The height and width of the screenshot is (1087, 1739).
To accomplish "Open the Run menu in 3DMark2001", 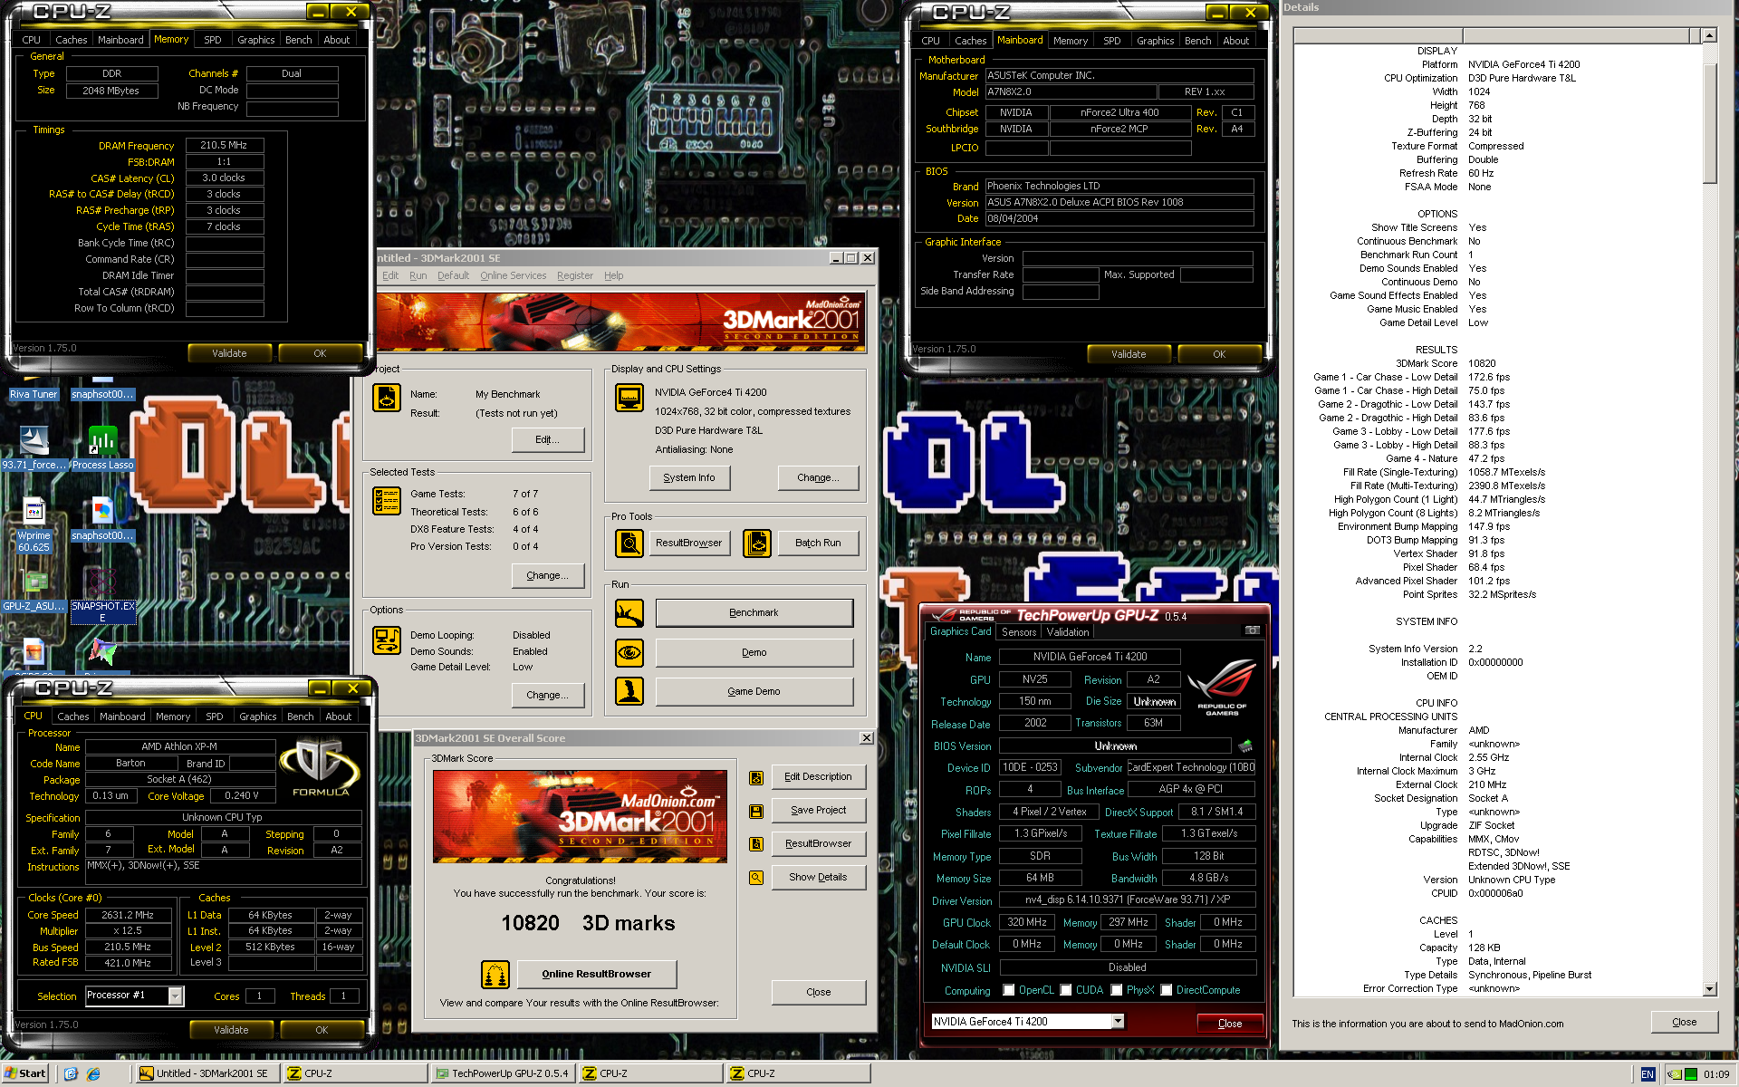I will (418, 275).
